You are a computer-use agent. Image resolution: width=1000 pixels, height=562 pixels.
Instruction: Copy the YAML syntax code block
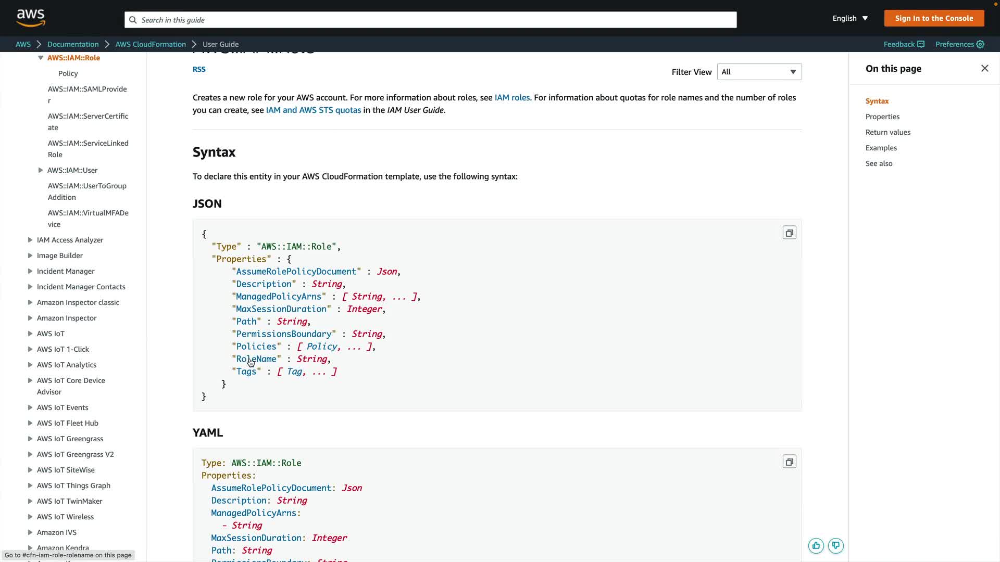(x=789, y=462)
